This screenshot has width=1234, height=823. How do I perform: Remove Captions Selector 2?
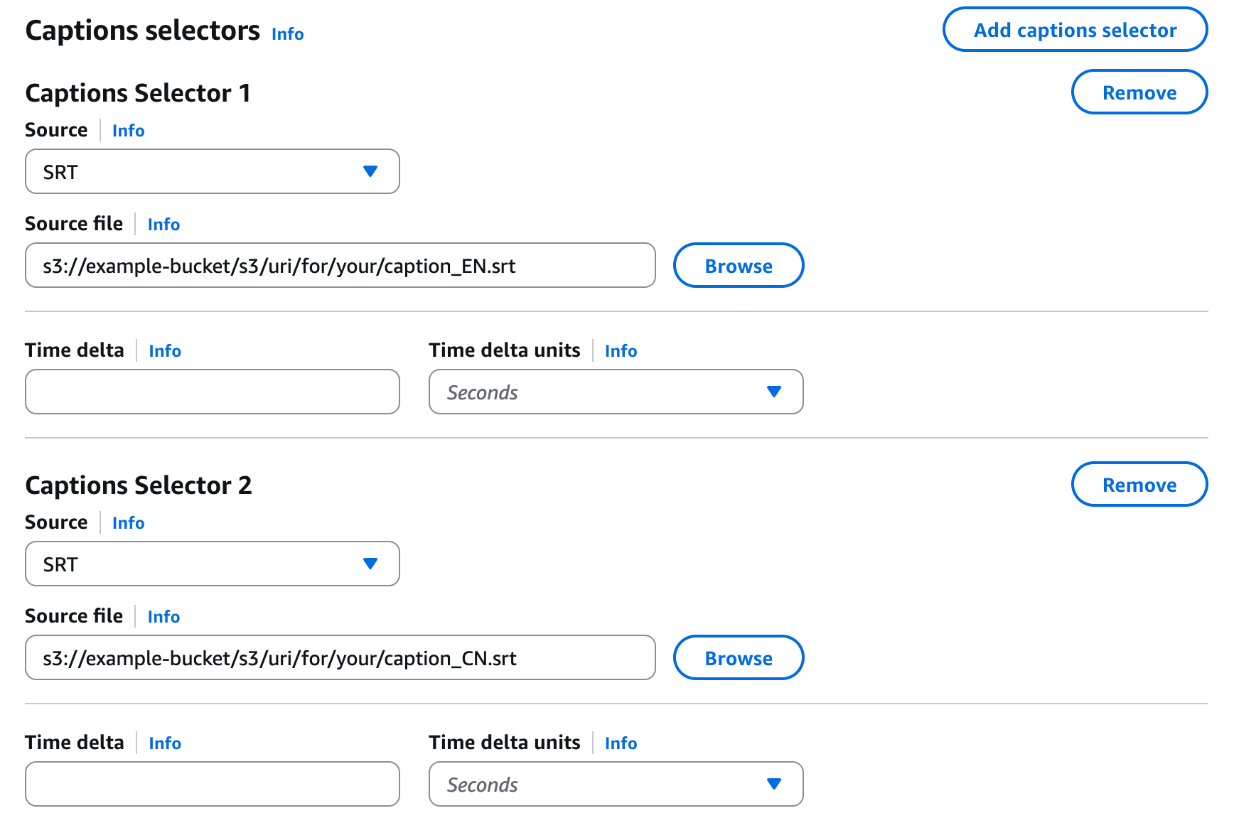coord(1139,485)
